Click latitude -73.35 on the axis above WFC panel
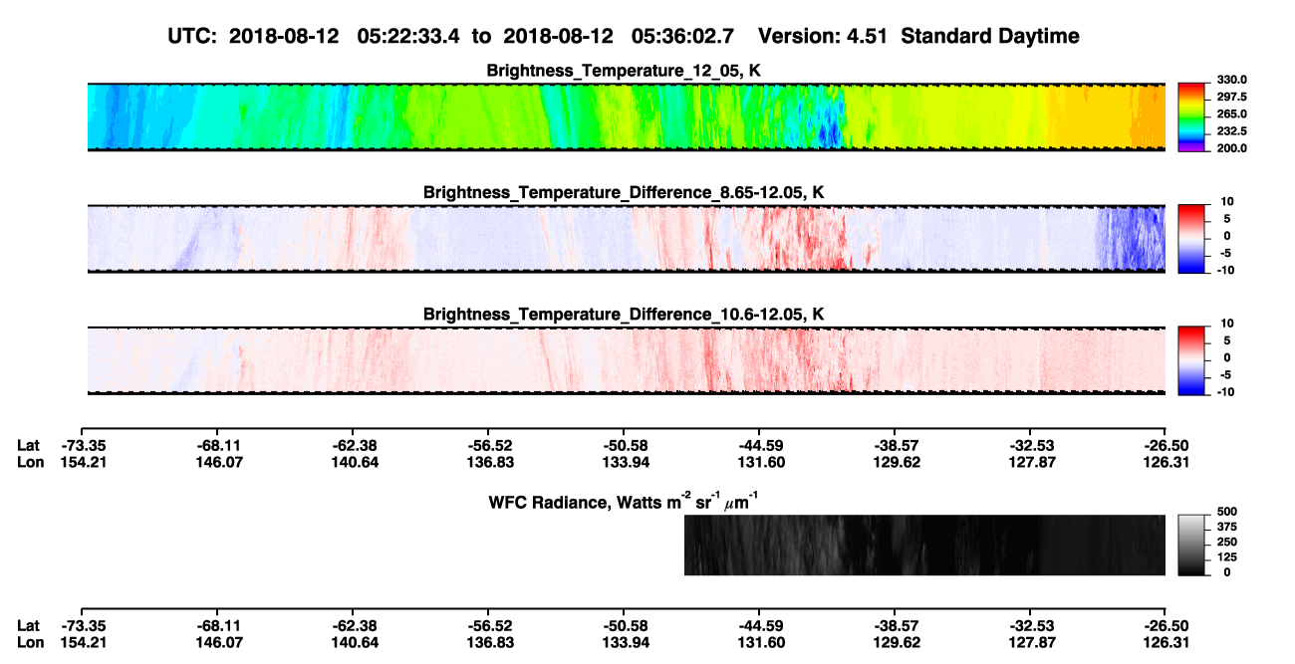This screenshot has height=664, width=1295. click(82, 446)
